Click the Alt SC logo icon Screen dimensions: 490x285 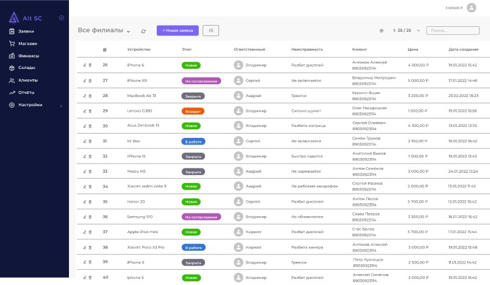coord(14,18)
